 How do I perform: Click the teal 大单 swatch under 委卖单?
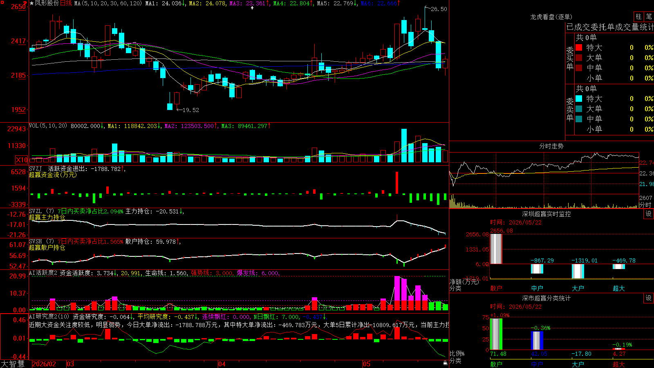[x=579, y=109]
